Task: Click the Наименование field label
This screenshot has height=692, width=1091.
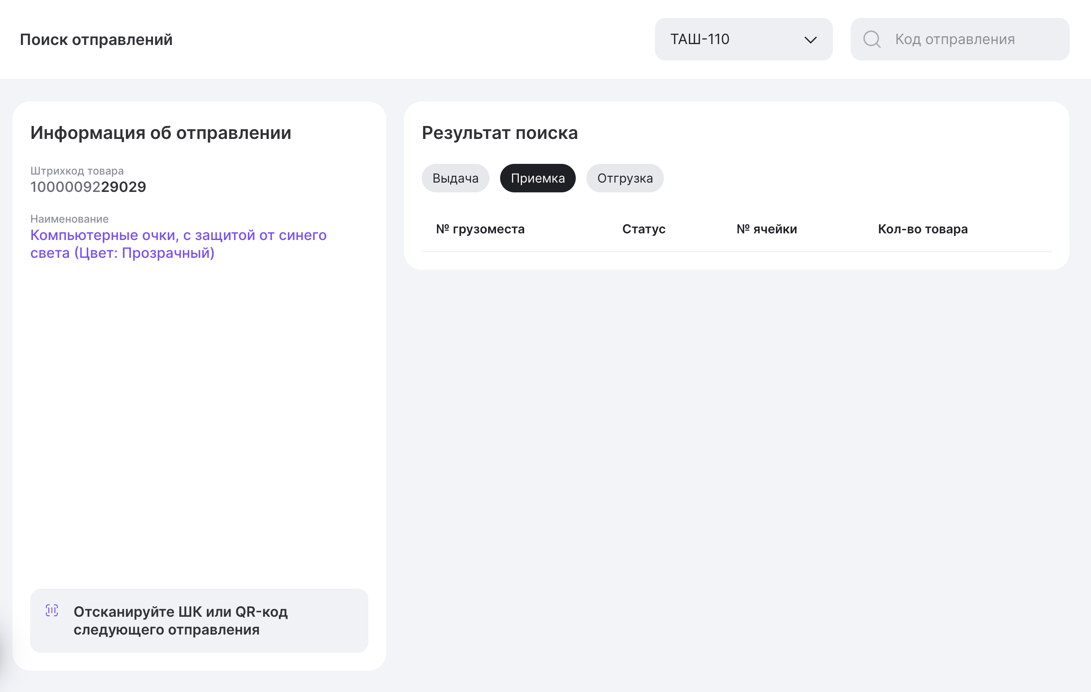Action: pyautogui.click(x=69, y=219)
